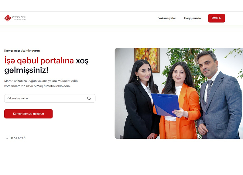243x175 pixels.
Task: Click the red diamond Veysəloğlu logo icon
Action: pos(8,18)
